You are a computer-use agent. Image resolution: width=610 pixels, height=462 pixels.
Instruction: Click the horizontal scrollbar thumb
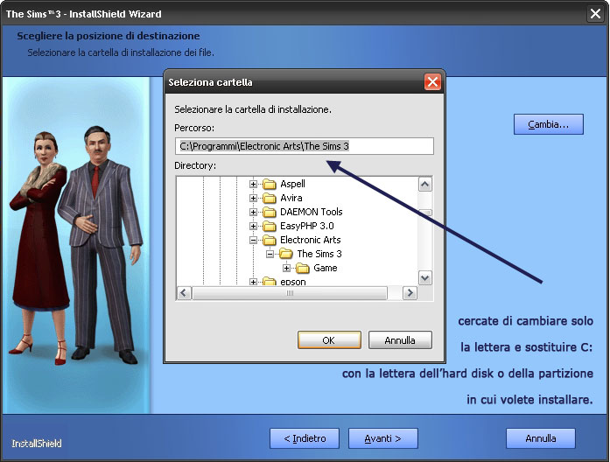290,293
